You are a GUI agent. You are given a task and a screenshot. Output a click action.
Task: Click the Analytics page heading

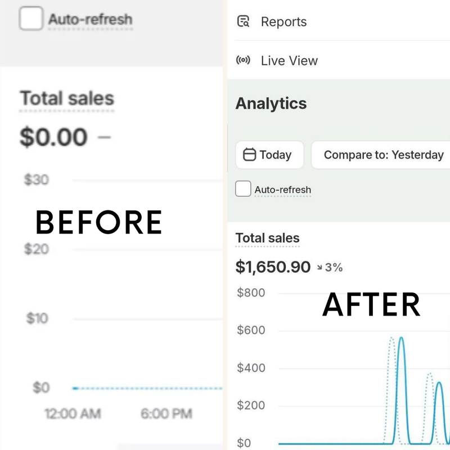271,103
